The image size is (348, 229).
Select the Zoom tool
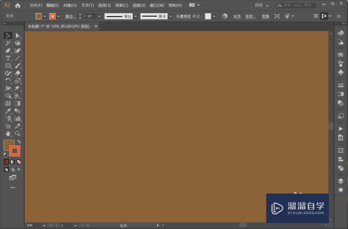(x=17, y=134)
